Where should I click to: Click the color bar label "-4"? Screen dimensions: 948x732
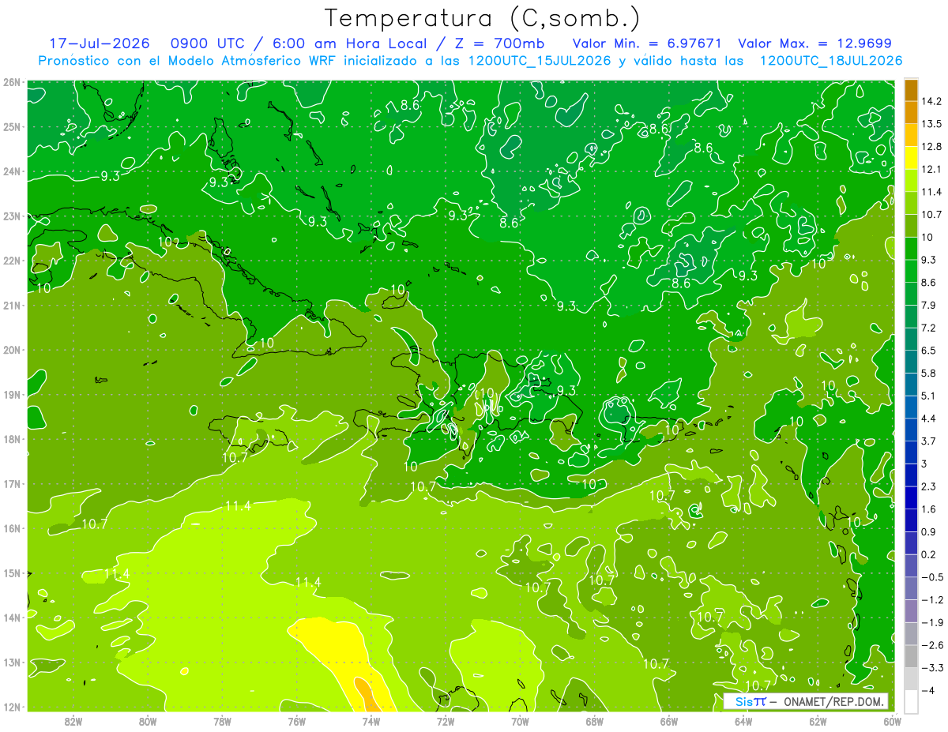pos(928,690)
